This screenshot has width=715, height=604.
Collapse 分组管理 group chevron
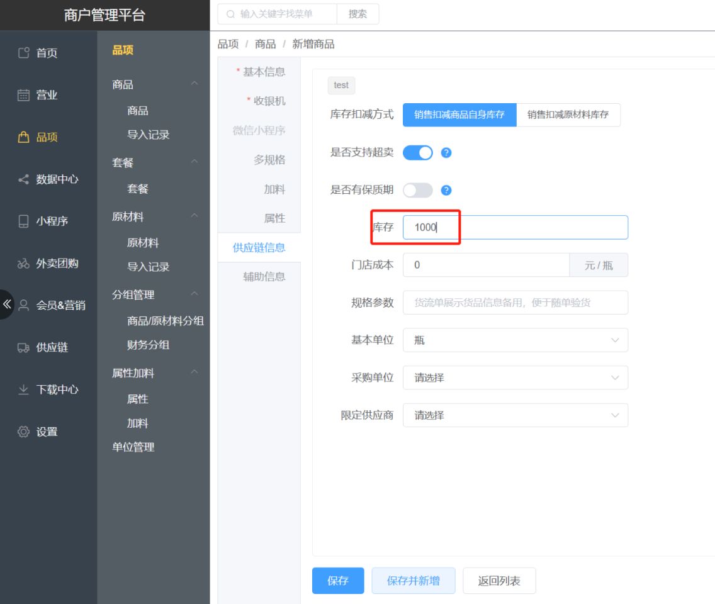tap(194, 294)
